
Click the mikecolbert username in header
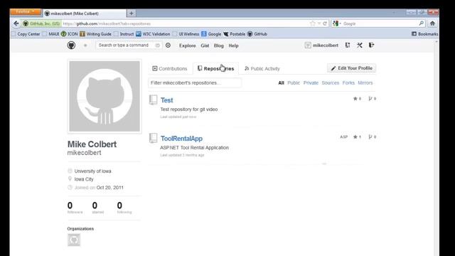tap(326, 46)
